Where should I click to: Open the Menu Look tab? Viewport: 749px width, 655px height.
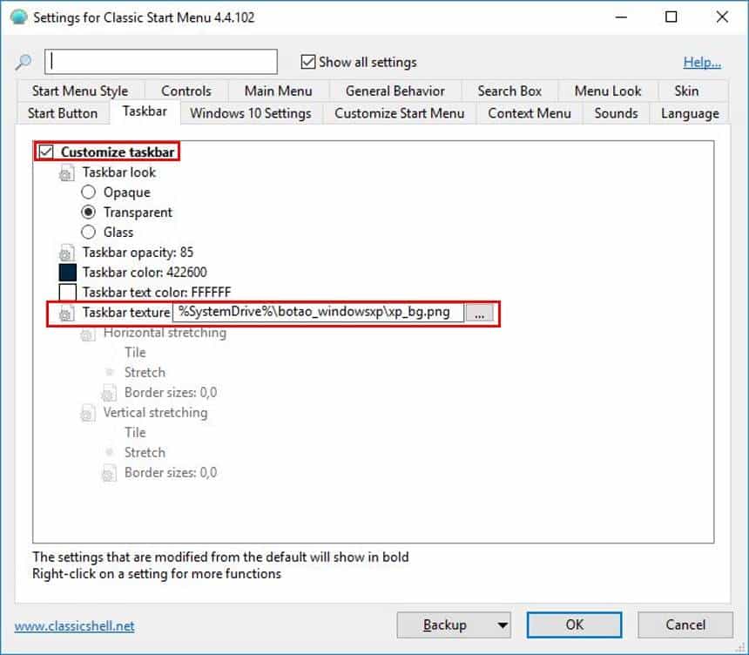coord(608,91)
